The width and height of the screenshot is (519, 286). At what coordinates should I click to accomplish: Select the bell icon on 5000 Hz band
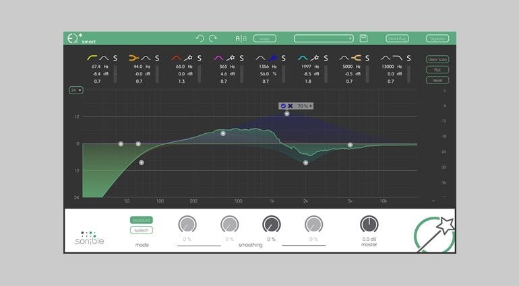click(x=344, y=58)
